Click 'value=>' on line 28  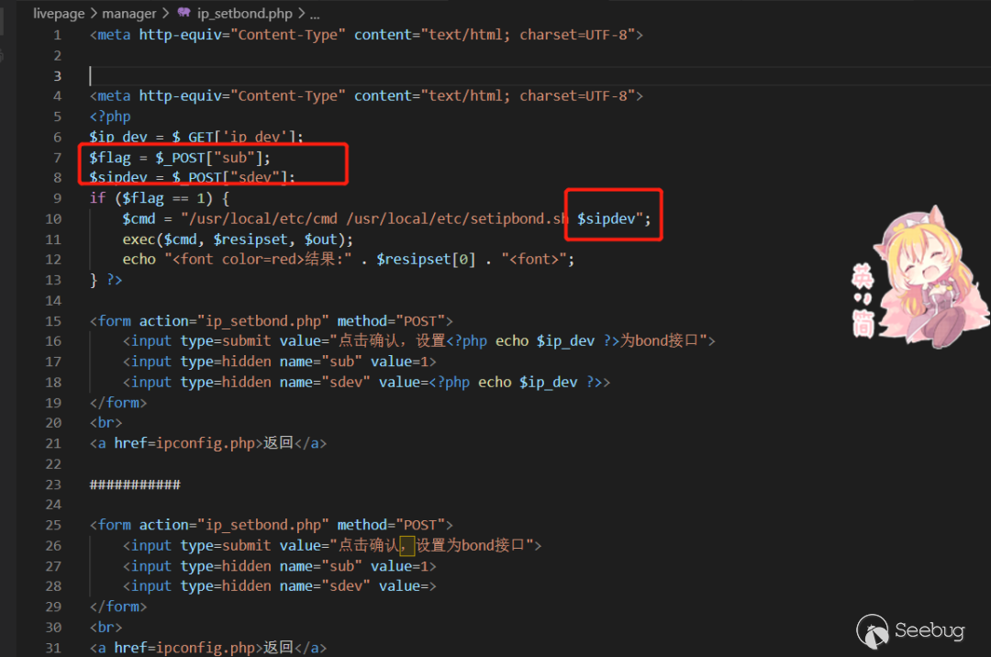[x=407, y=586]
